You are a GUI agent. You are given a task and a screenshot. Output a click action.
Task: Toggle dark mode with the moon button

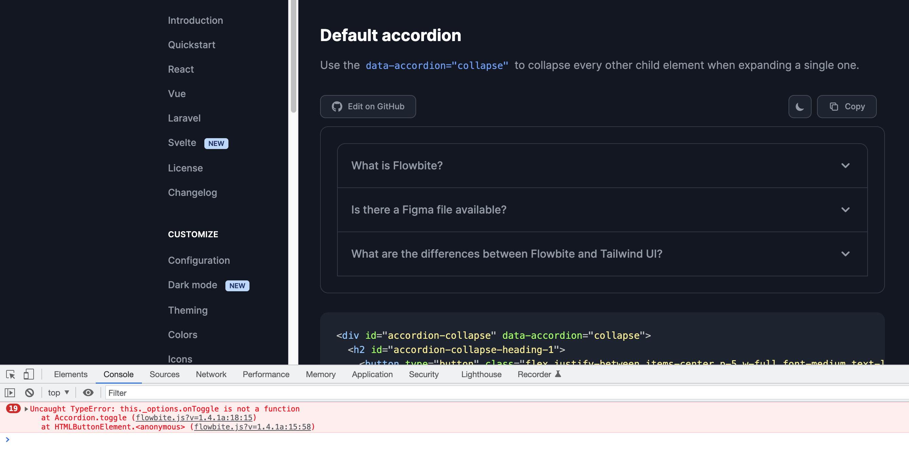[800, 106]
